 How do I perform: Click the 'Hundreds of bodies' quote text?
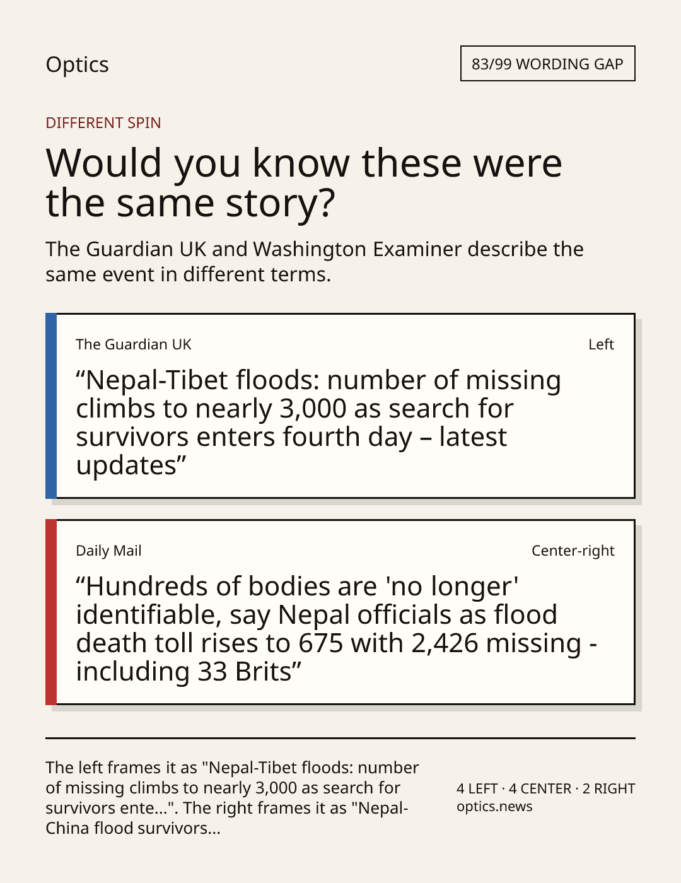click(337, 629)
